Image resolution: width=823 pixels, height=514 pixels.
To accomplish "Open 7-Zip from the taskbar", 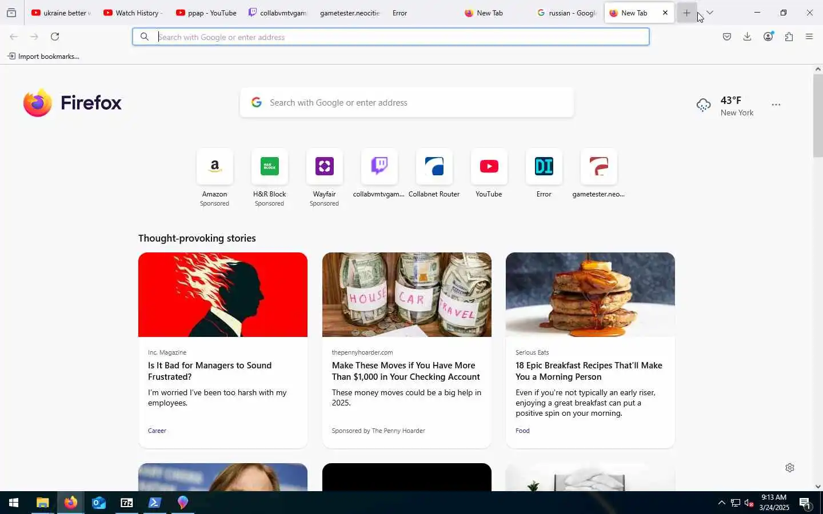I will pos(127,503).
